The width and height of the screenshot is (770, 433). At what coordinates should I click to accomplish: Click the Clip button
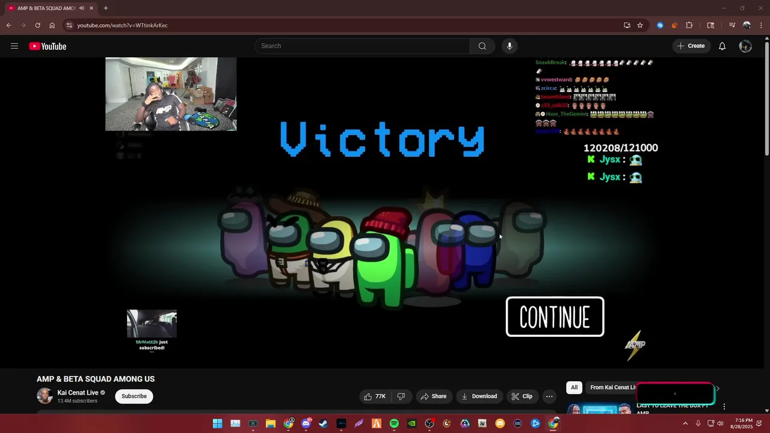tap(522, 396)
